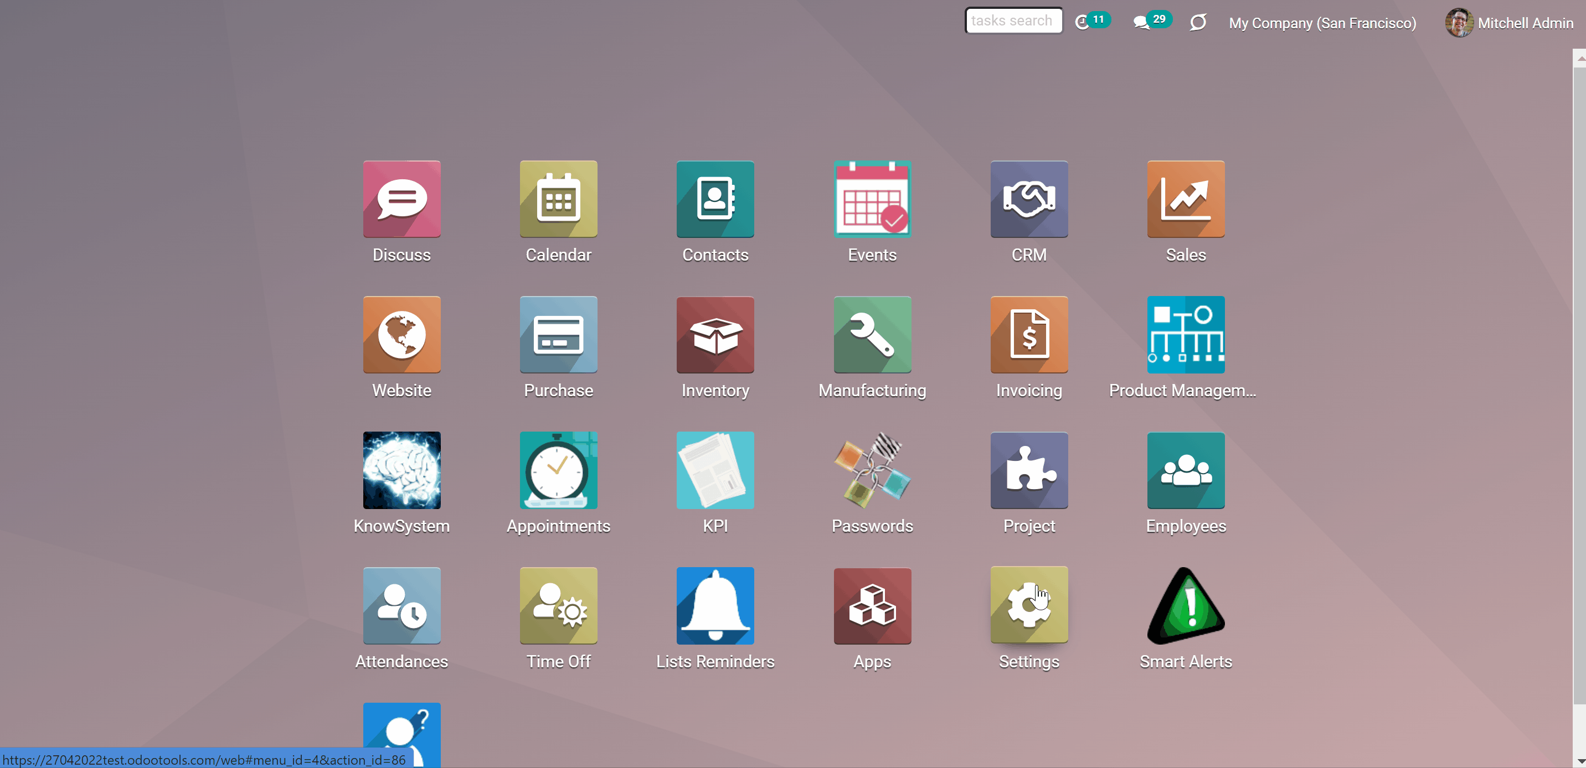This screenshot has height=768, width=1586.
Task: Launch the Sales app
Action: [x=1186, y=199]
